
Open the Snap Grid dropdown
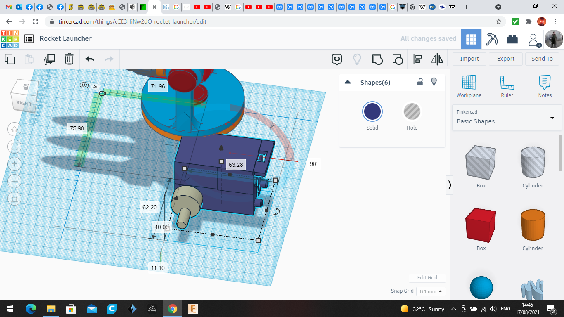click(431, 291)
